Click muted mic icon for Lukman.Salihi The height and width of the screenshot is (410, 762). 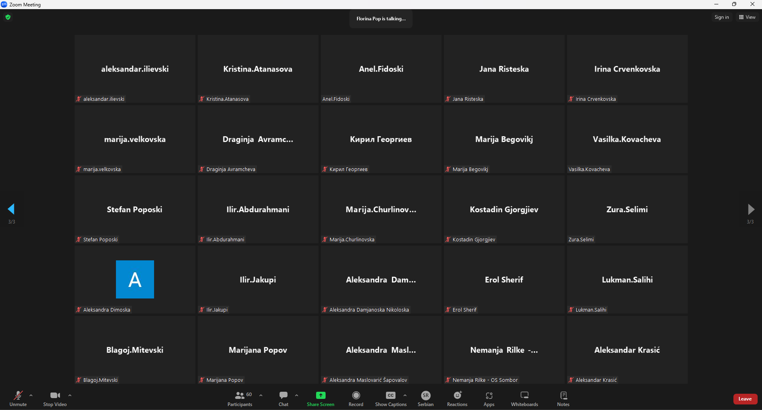click(571, 310)
